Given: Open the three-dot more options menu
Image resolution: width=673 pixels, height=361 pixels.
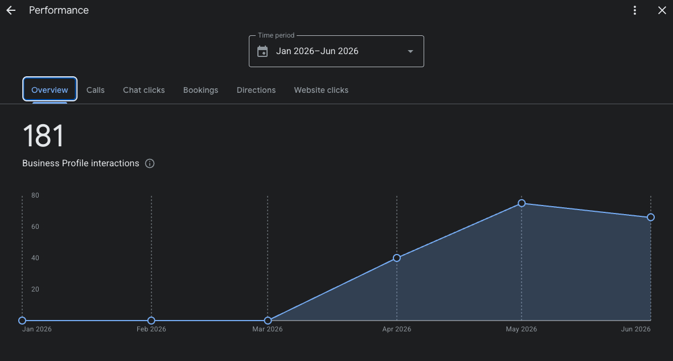Looking at the screenshot, I should pos(635,10).
